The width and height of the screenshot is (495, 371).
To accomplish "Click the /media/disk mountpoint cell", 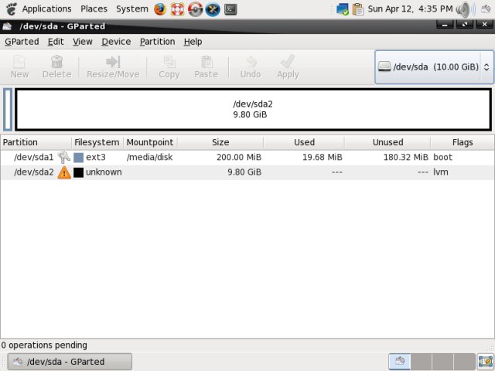I will click(149, 157).
